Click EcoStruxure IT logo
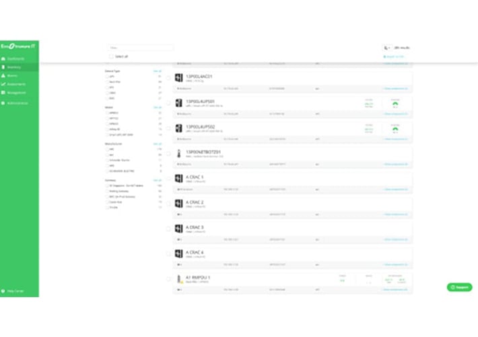 pos(18,46)
